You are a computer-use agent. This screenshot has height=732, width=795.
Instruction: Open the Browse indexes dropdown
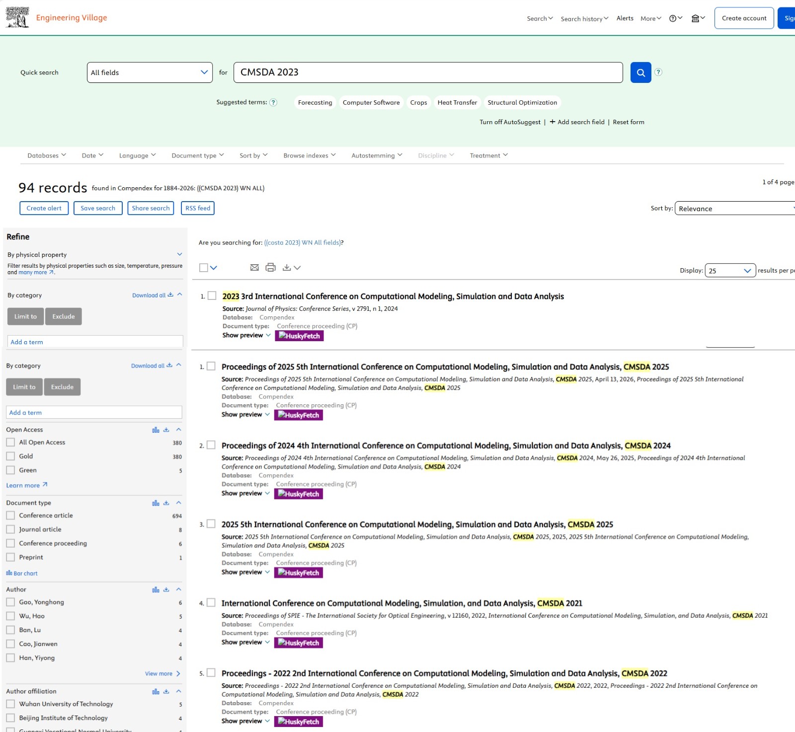pos(310,155)
